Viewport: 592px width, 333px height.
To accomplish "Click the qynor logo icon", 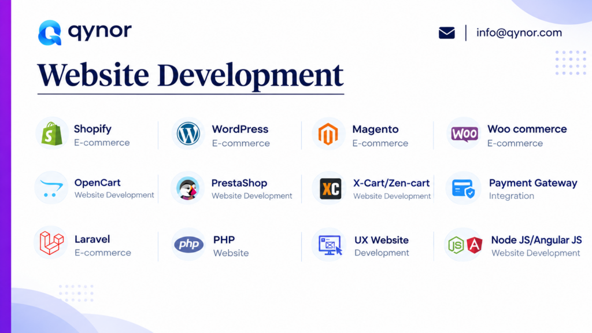I will pyautogui.click(x=50, y=33).
